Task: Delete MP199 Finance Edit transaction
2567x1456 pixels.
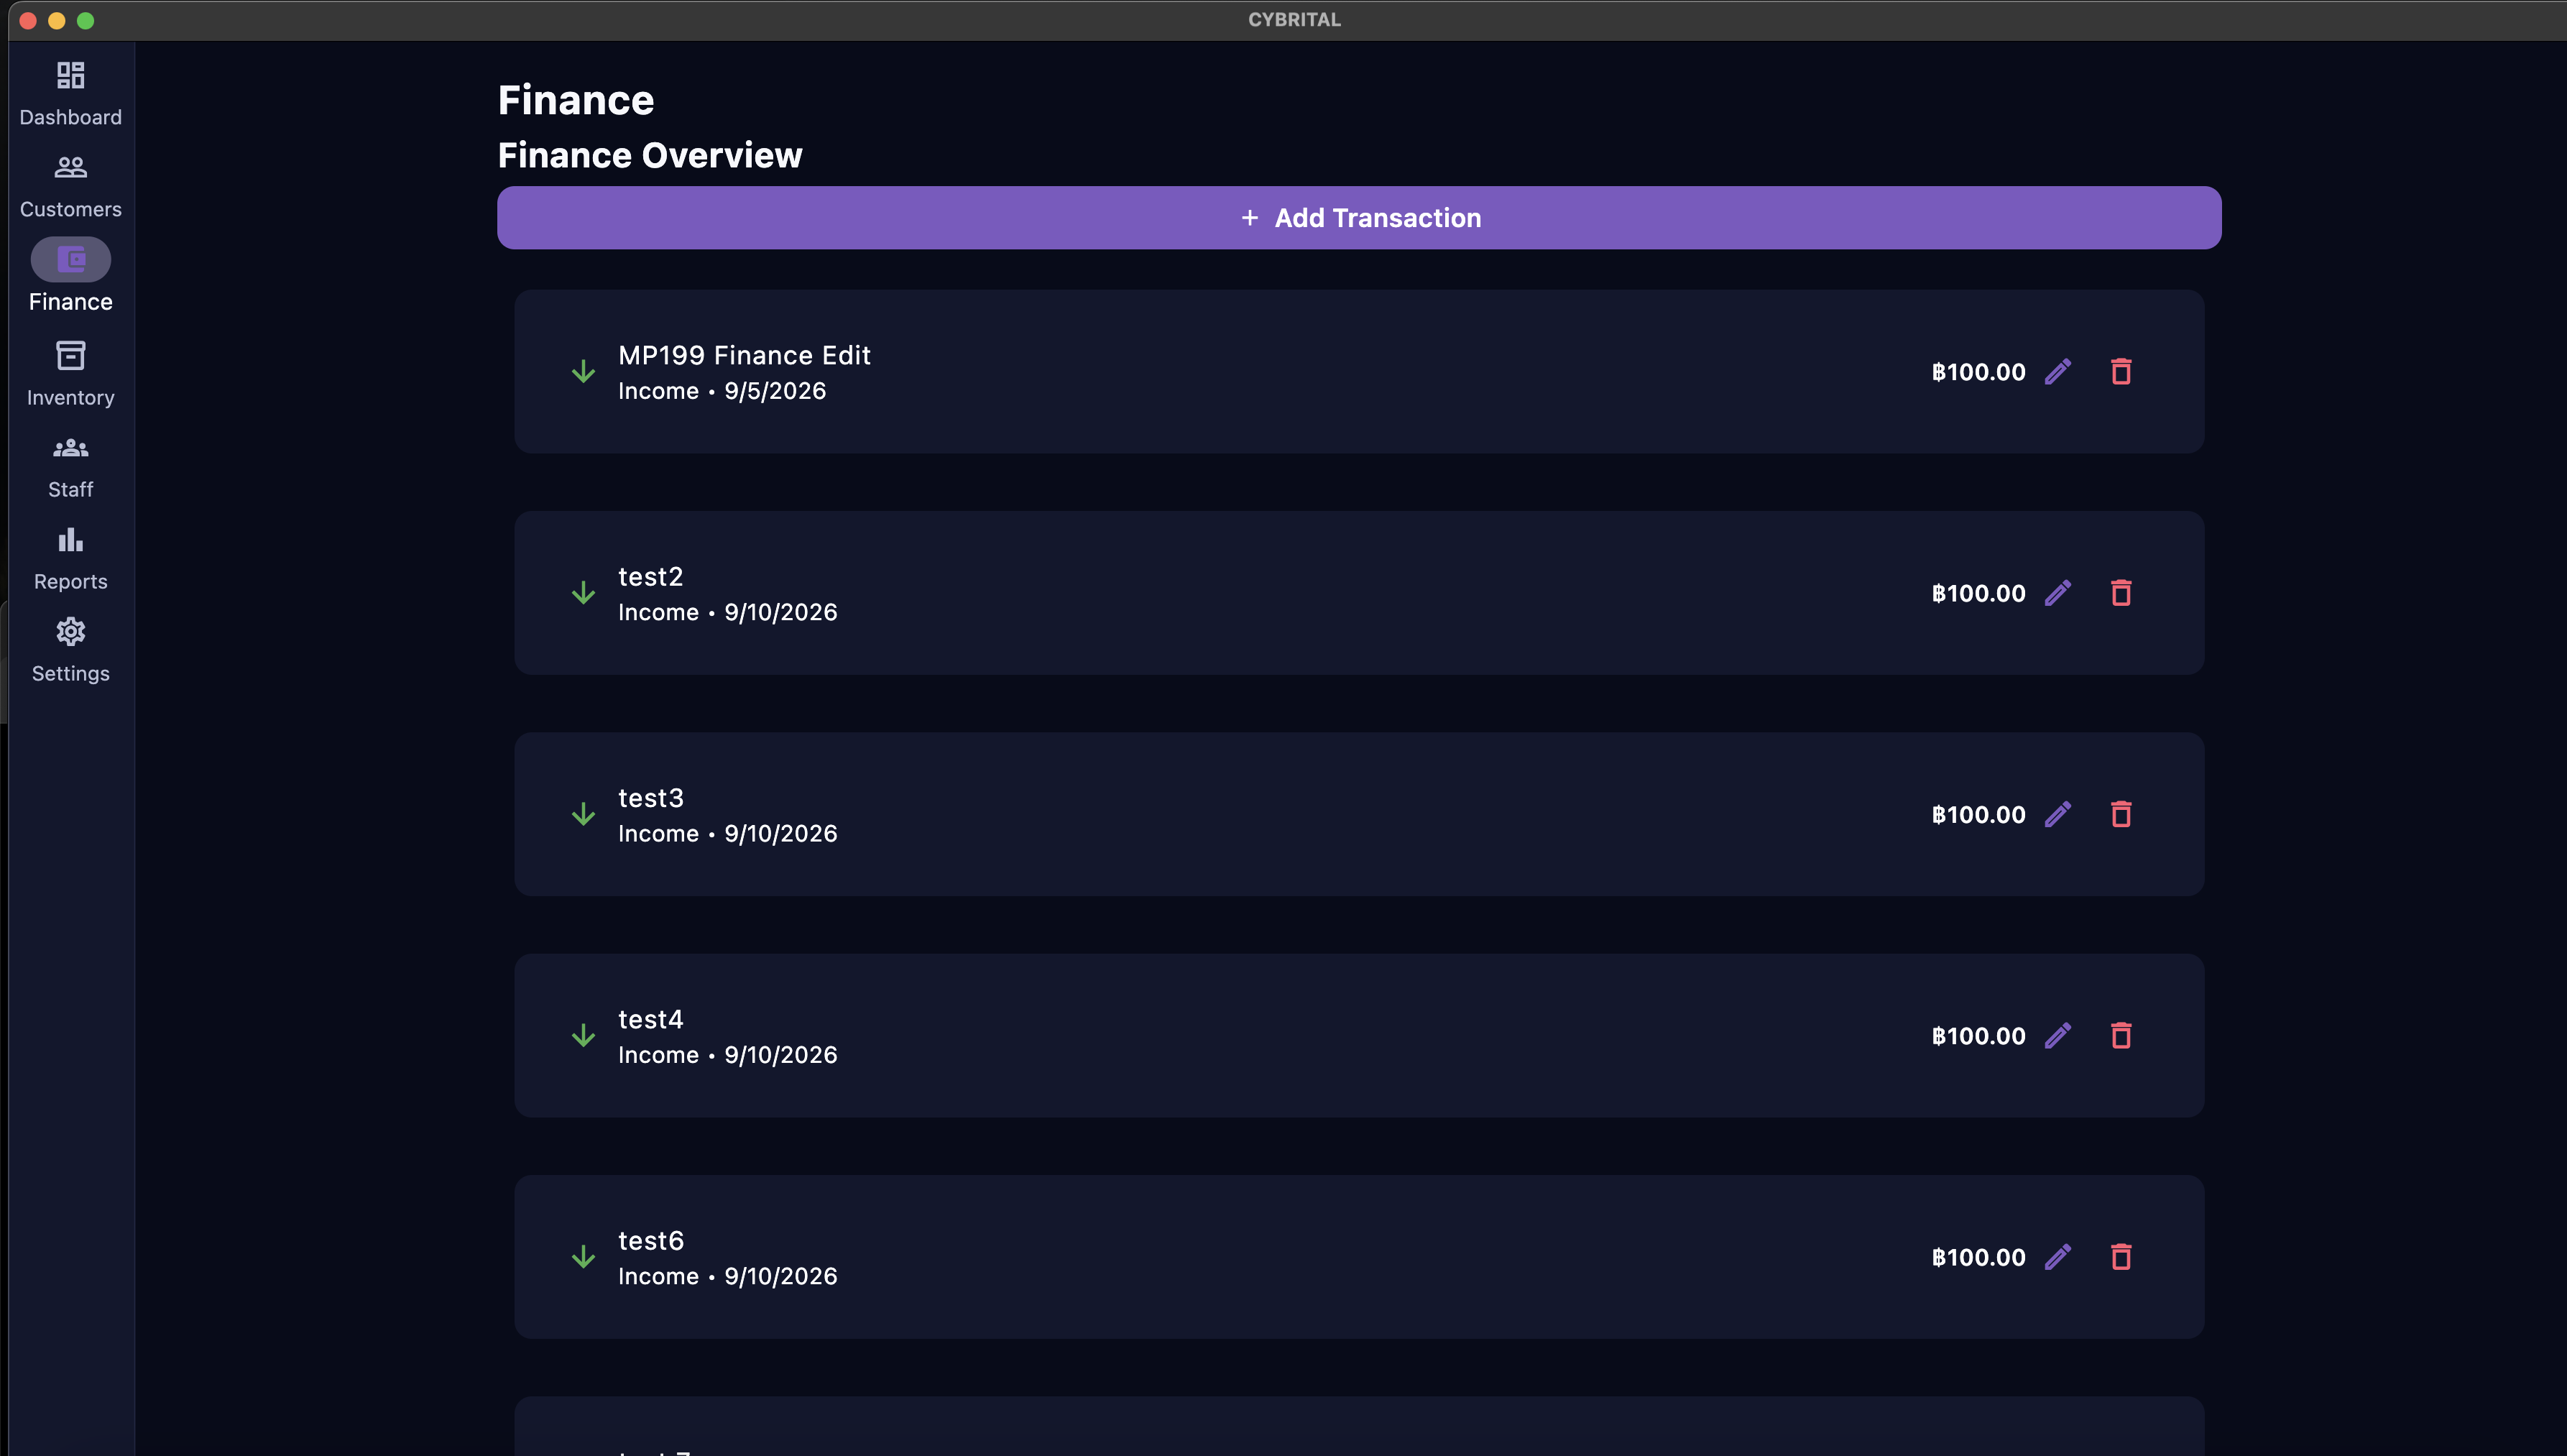Action: pos(2121,372)
